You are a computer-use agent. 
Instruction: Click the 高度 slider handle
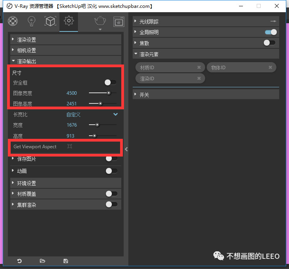(94, 136)
